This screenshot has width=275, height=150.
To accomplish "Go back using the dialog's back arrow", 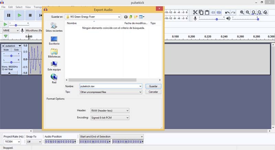I will tap(126, 17).
